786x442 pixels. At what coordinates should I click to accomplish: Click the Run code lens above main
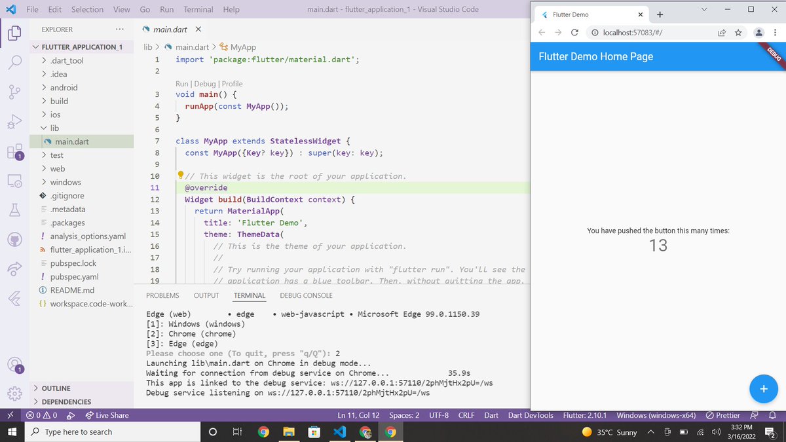[182, 84]
